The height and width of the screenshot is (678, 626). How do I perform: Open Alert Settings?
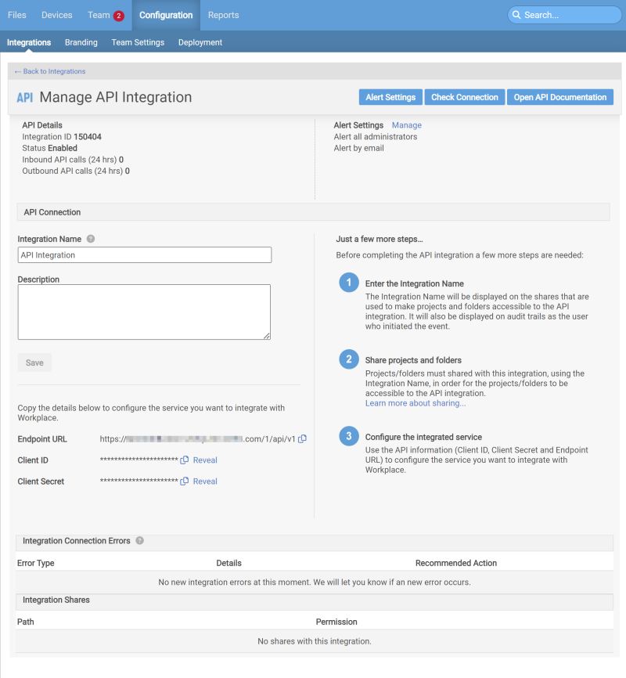390,97
